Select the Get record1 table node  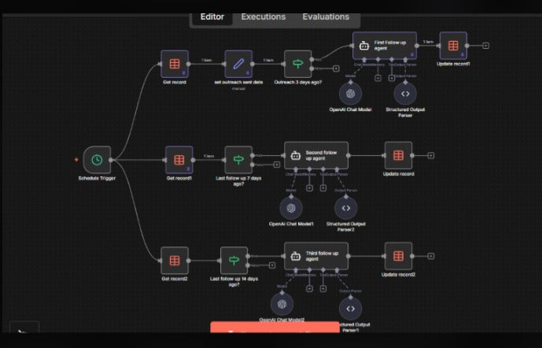tap(179, 160)
